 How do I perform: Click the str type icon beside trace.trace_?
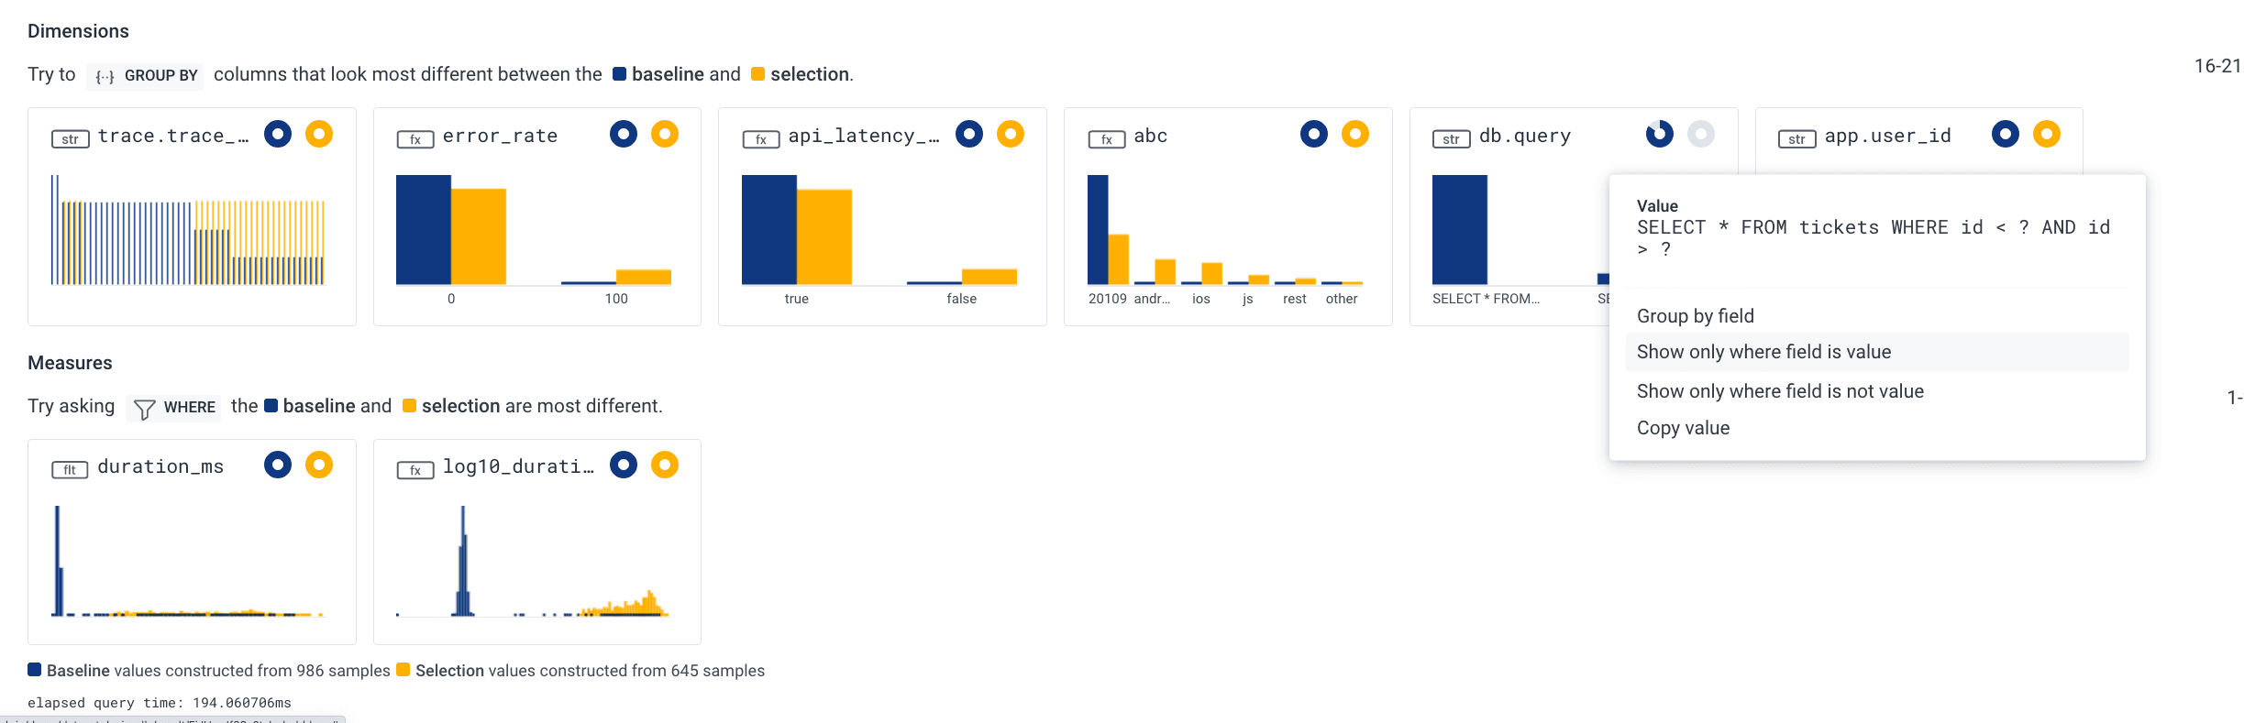tap(70, 139)
